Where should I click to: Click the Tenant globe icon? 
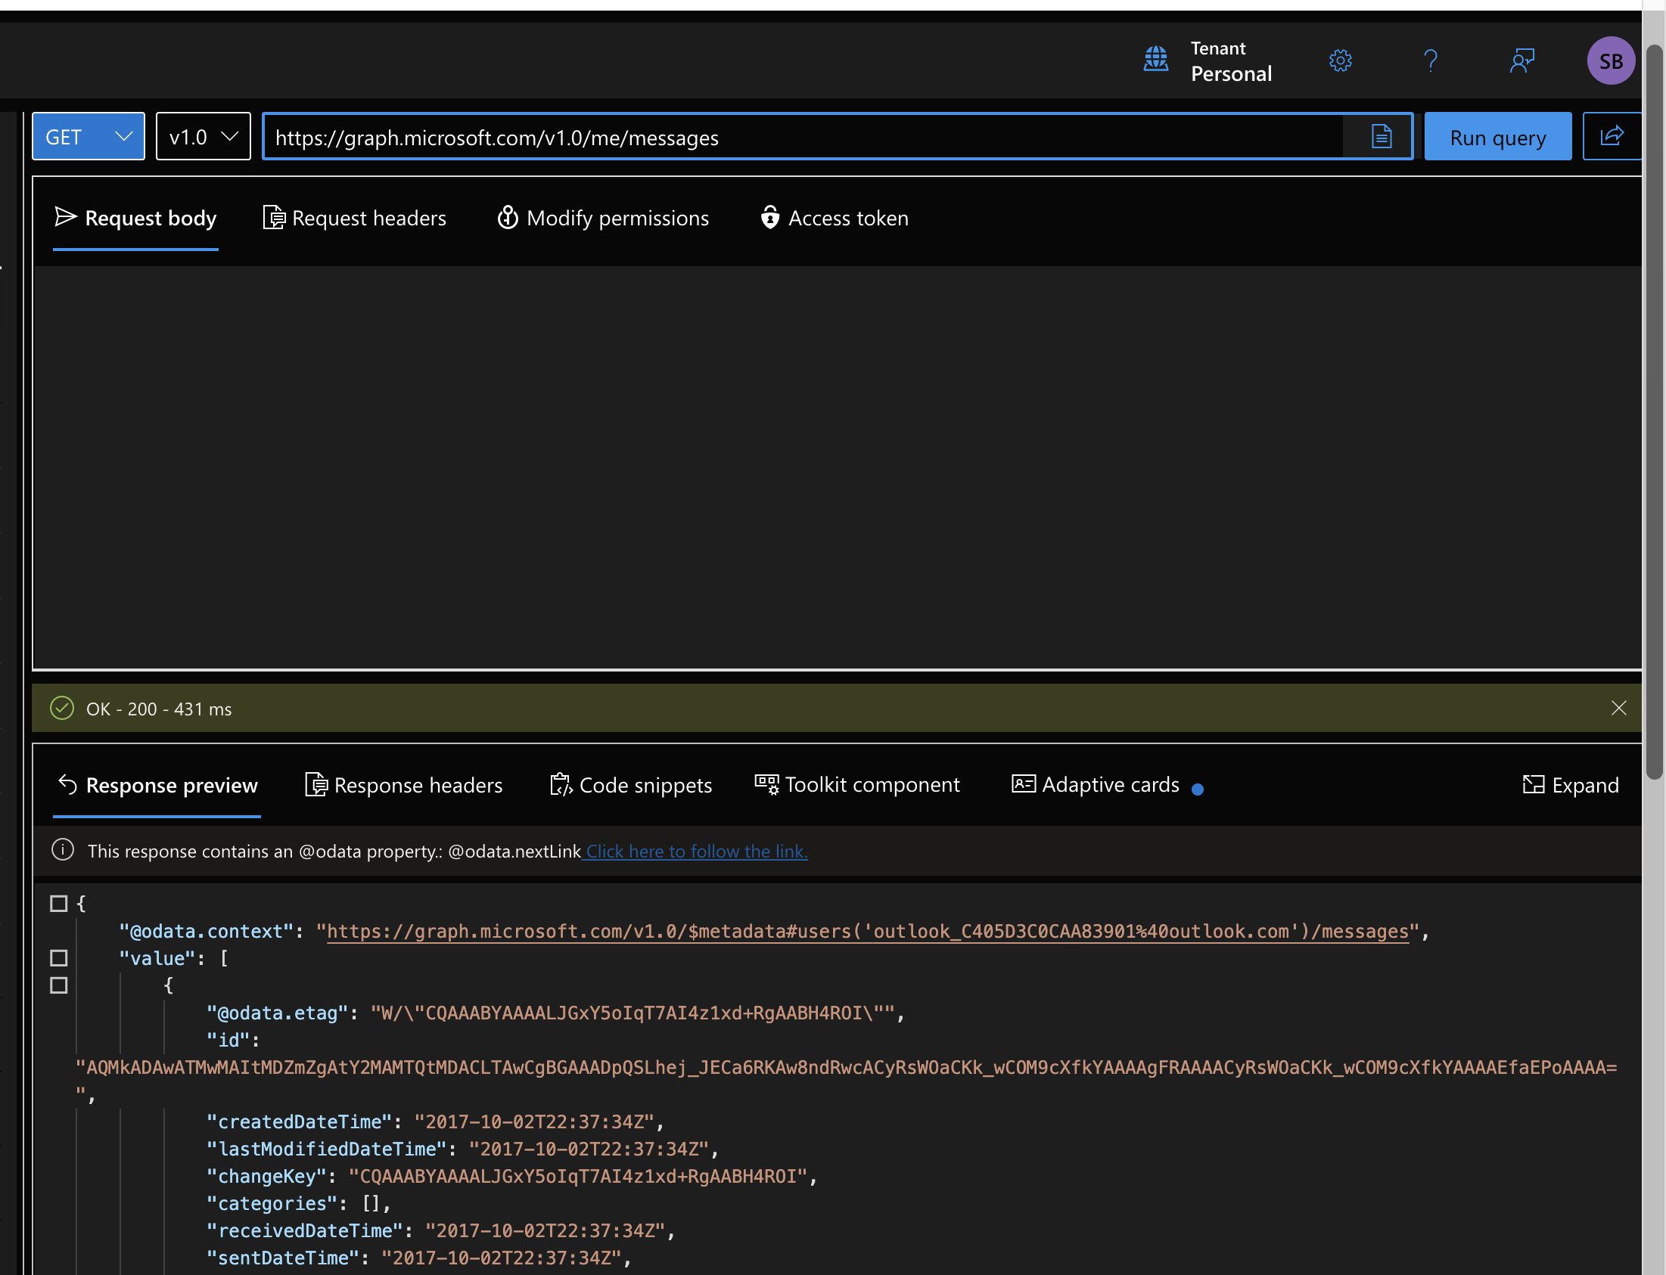tap(1156, 59)
